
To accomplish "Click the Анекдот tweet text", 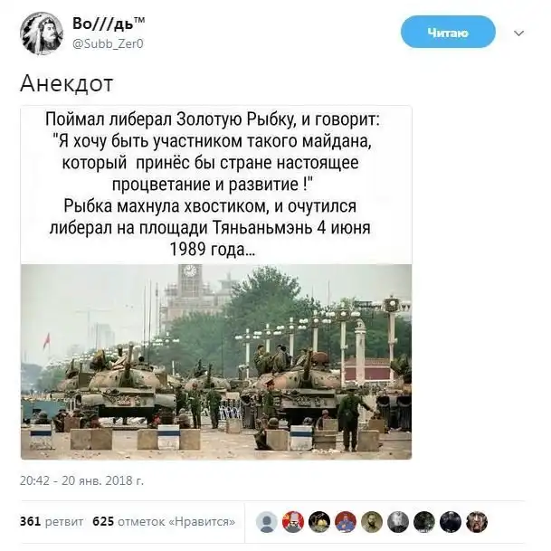I will 66,83.
